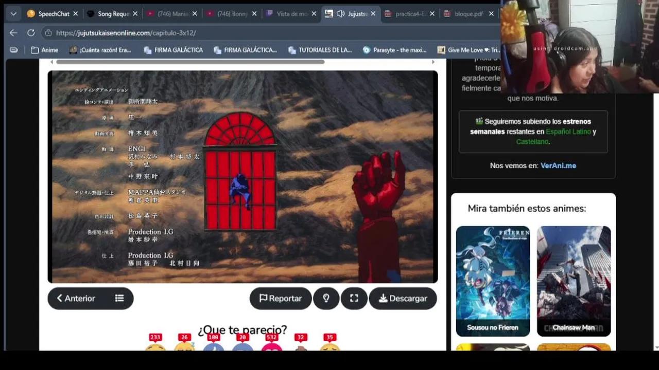React with the sleepy emoji
Image resolution: width=659 pixels, height=370 pixels.
click(x=184, y=348)
